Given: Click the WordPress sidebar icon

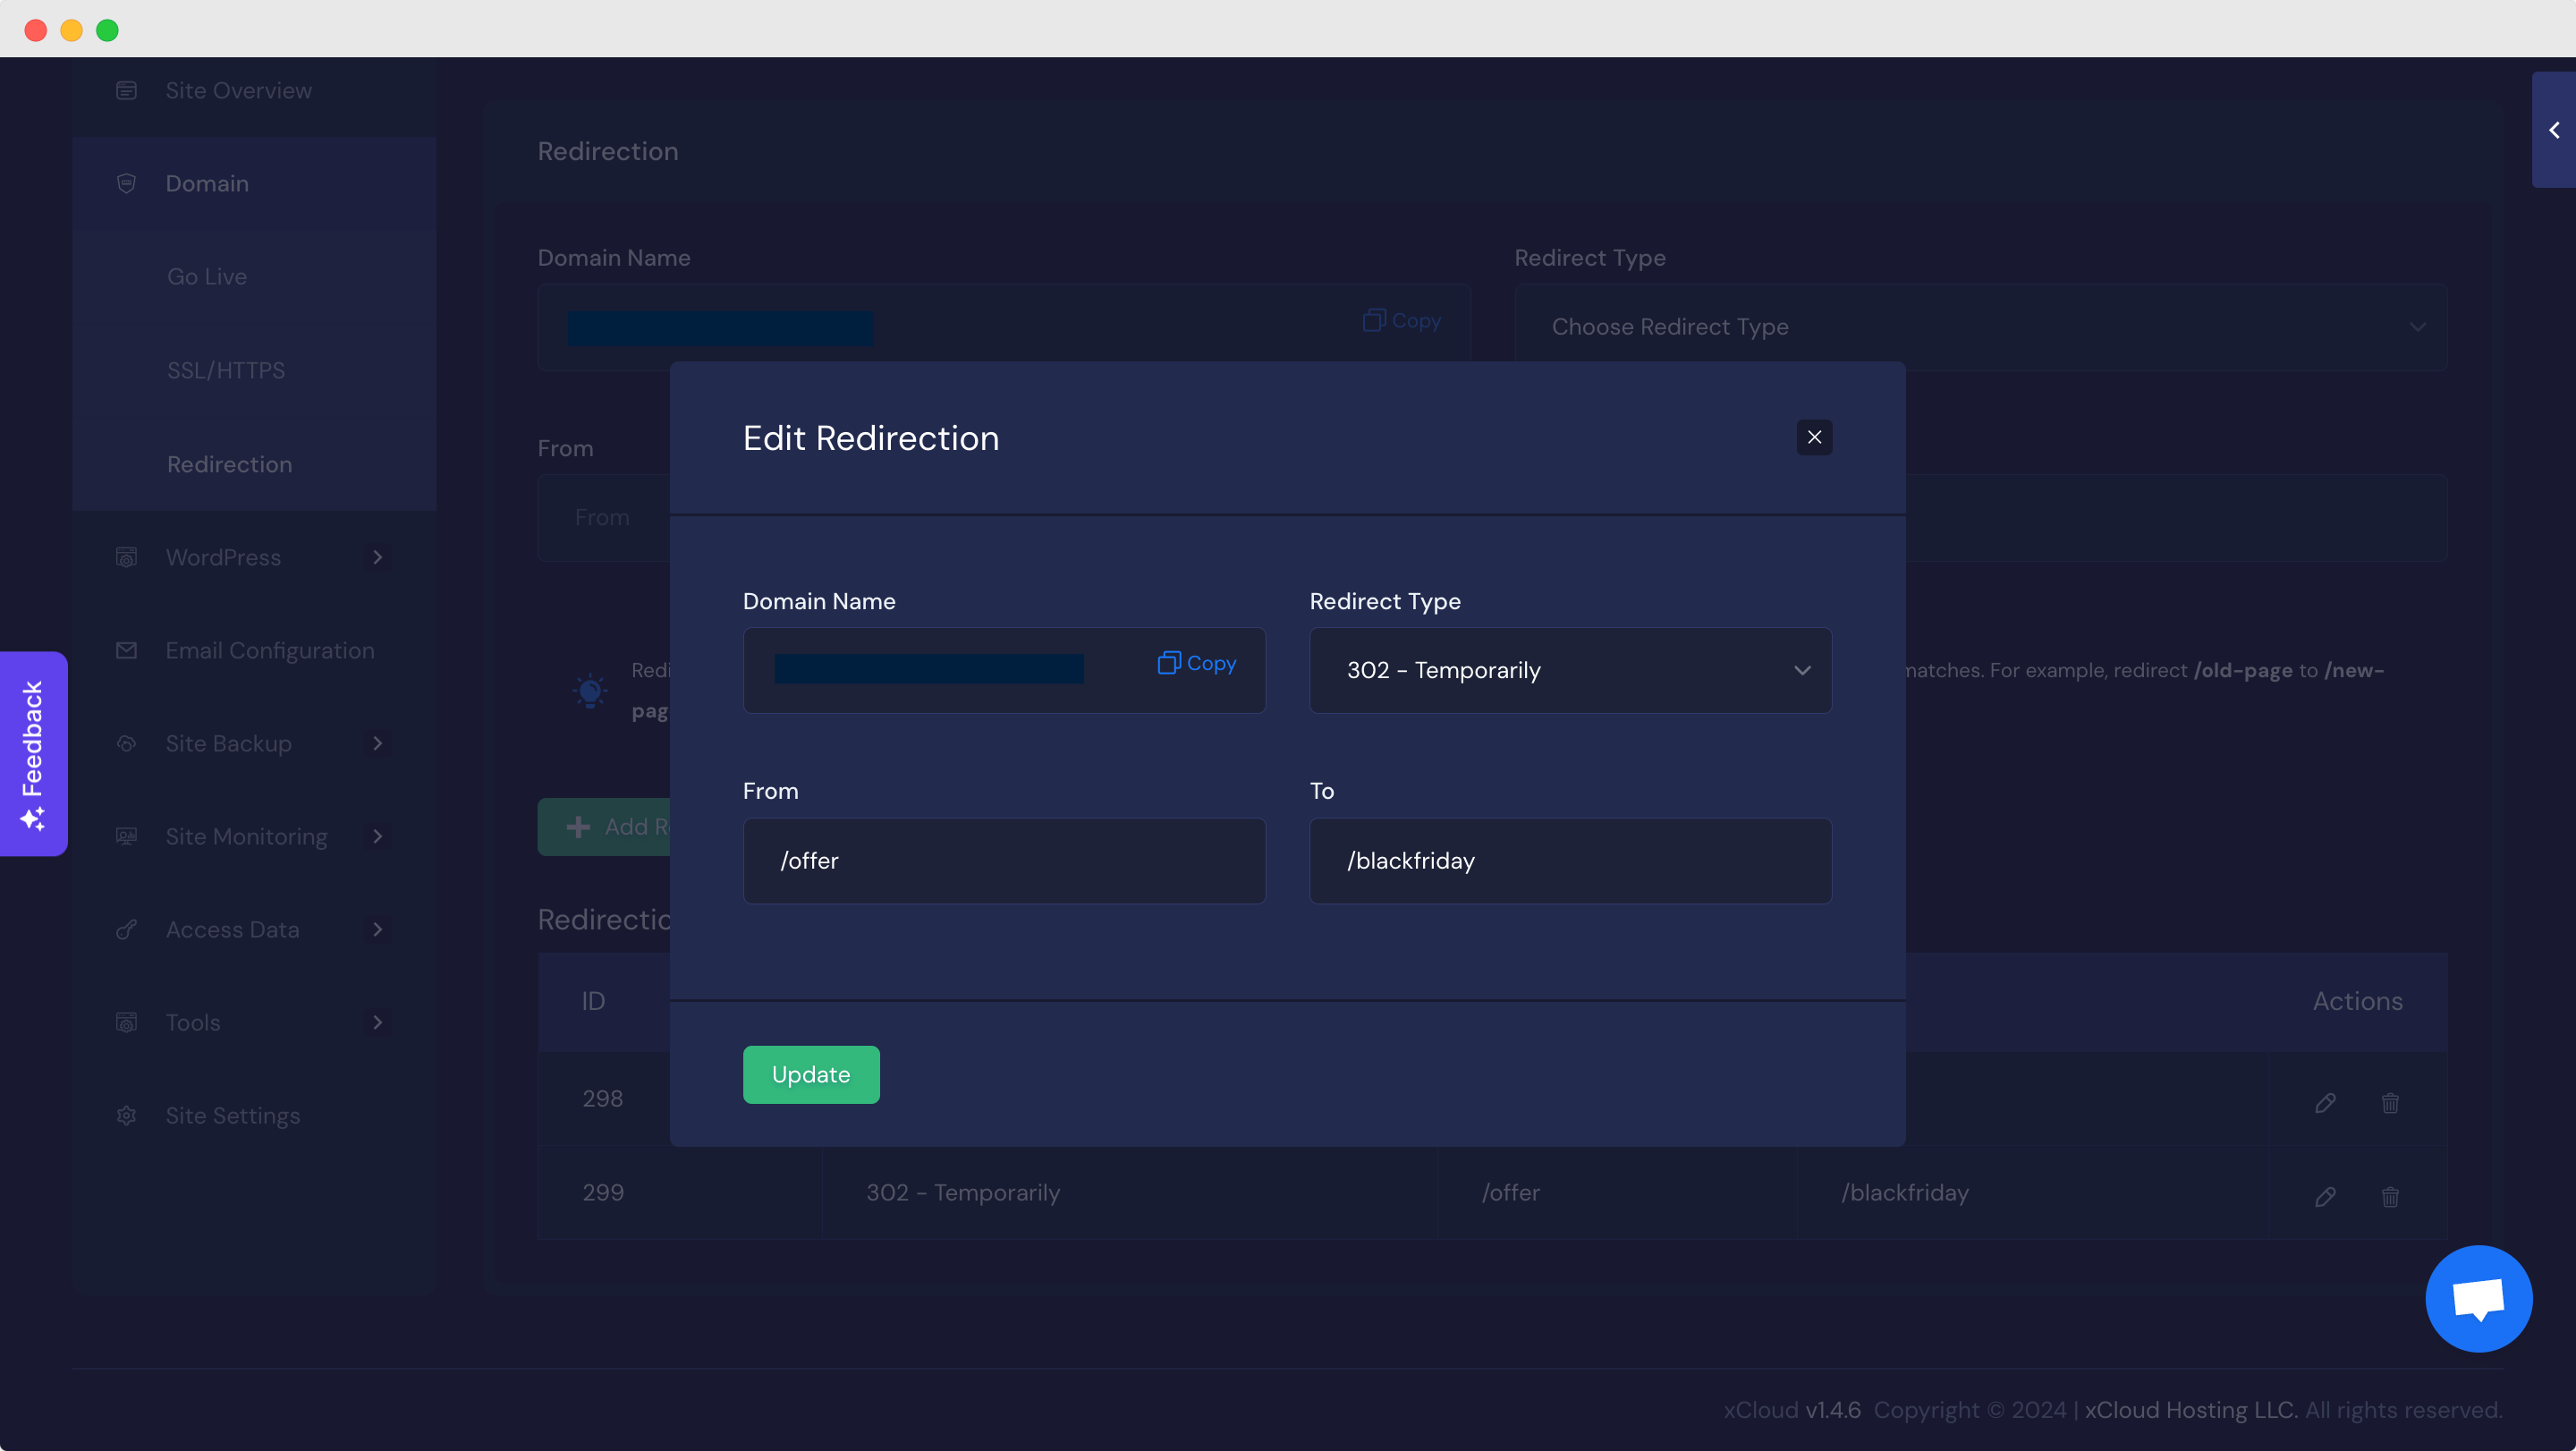Looking at the screenshot, I should pos(127,557).
